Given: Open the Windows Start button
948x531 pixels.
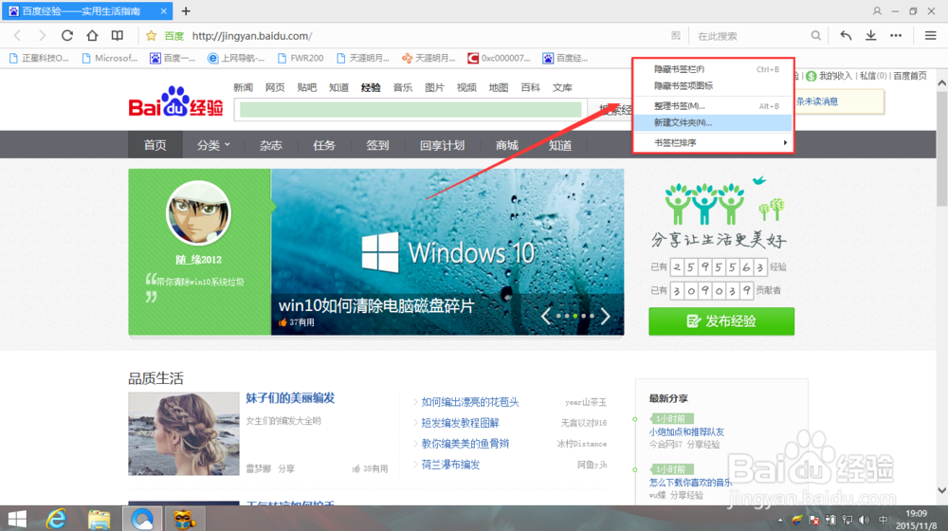Looking at the screenshot, I should click(x=17, y=519).
